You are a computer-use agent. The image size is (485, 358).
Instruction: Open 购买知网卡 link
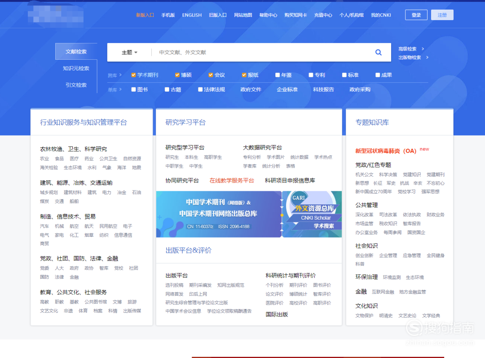295,15
